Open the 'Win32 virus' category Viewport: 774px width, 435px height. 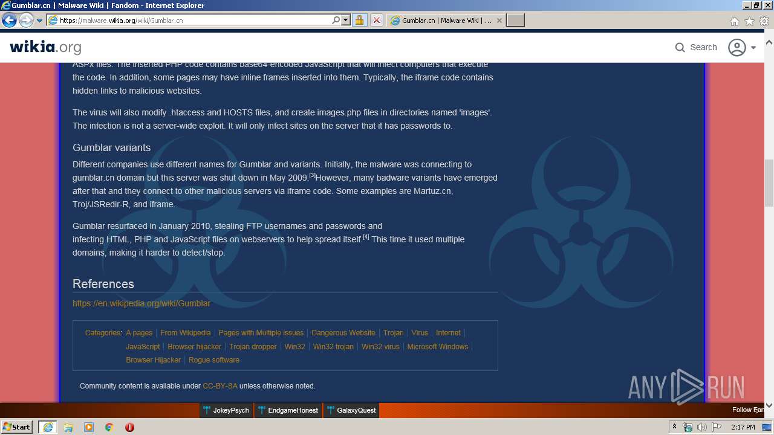click(x=380, y=347)
